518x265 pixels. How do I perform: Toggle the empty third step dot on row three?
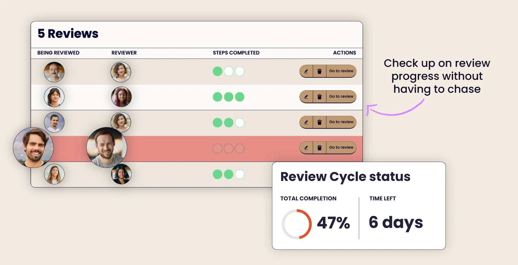click(x=240, y=122)
